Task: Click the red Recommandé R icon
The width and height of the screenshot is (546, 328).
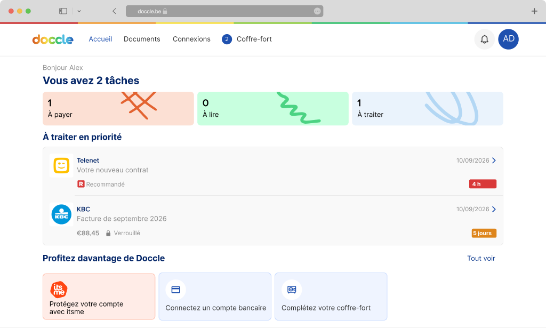Action: [81, 184]
